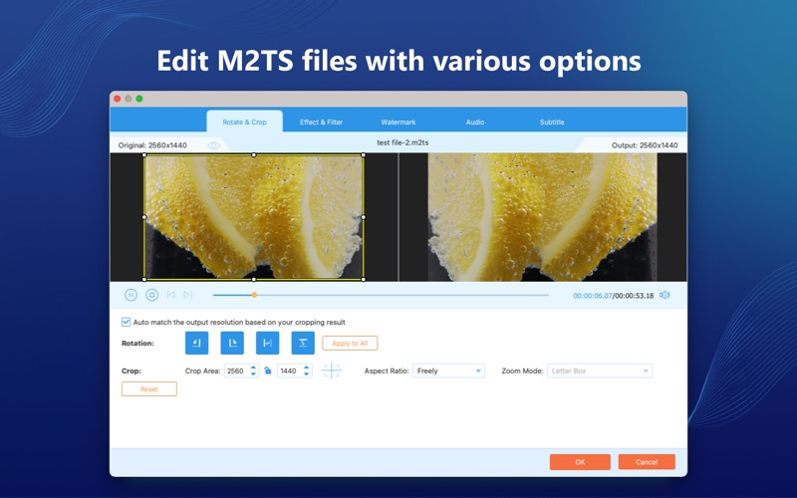
Task: Click the green maximize window button
Action: point(139,99)
